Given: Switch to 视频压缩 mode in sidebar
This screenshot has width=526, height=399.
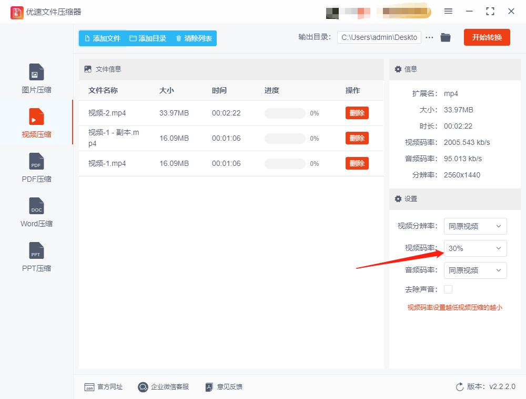Looking at the screenshot, I should click(36, 122).
